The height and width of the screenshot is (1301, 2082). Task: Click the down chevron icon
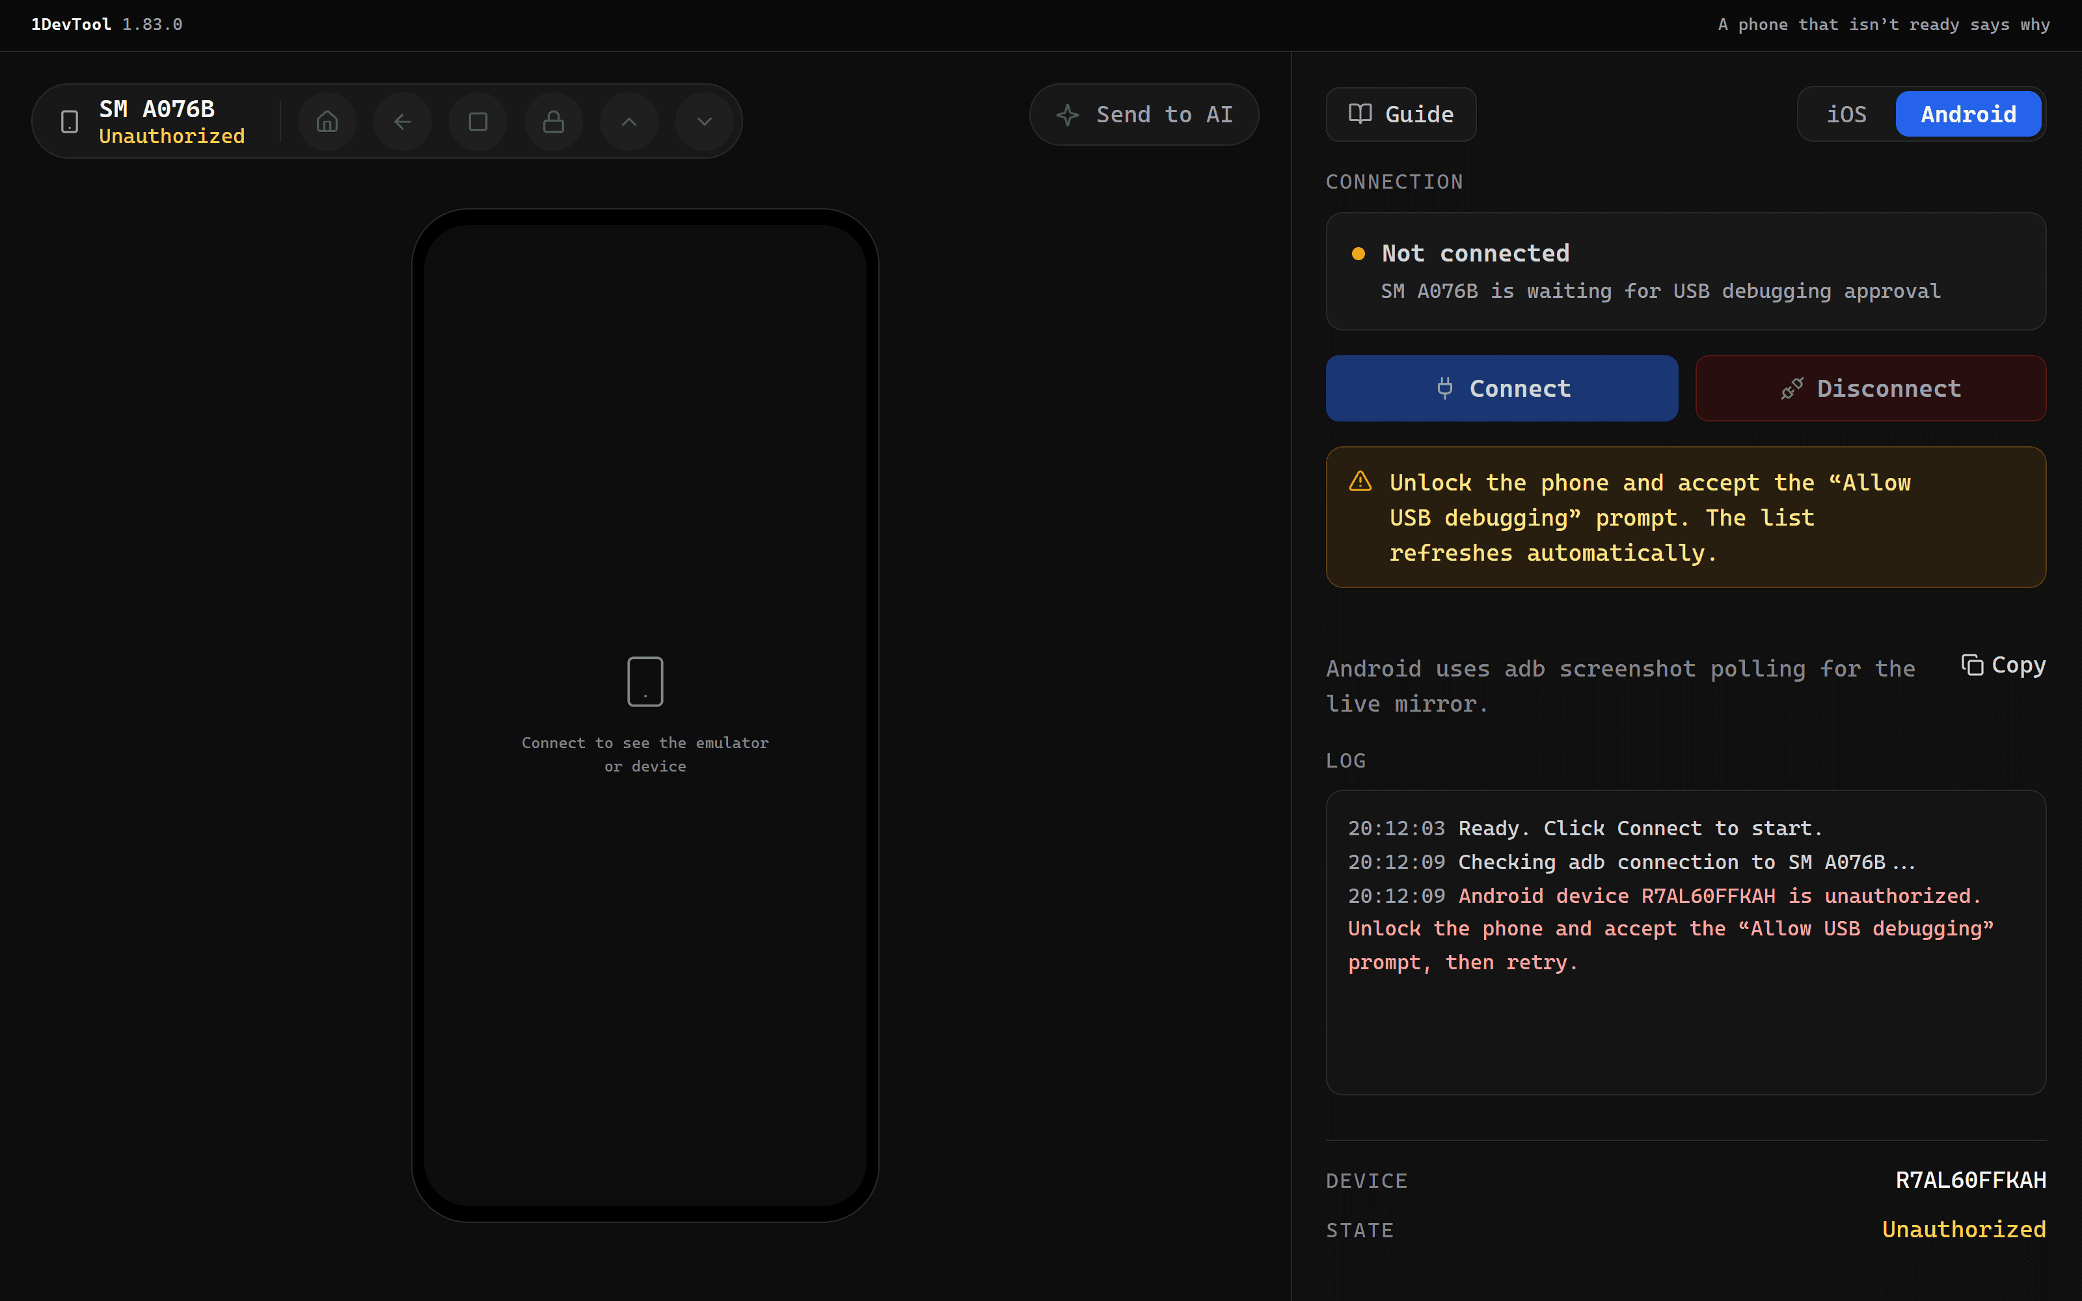[705, 122]
